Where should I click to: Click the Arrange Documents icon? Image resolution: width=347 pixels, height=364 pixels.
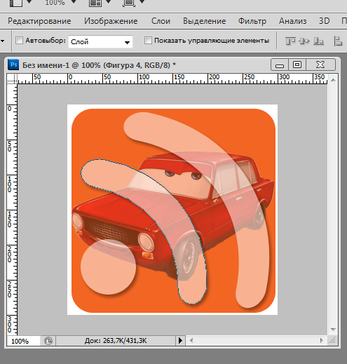point(95,3)
